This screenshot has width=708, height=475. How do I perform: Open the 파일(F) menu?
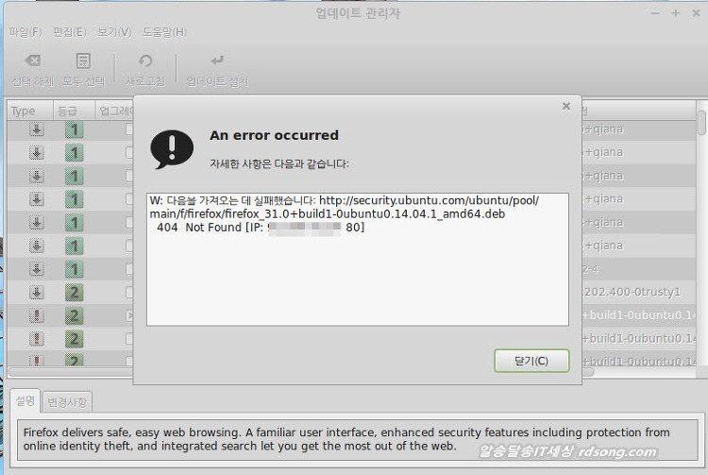coord(25,31)
